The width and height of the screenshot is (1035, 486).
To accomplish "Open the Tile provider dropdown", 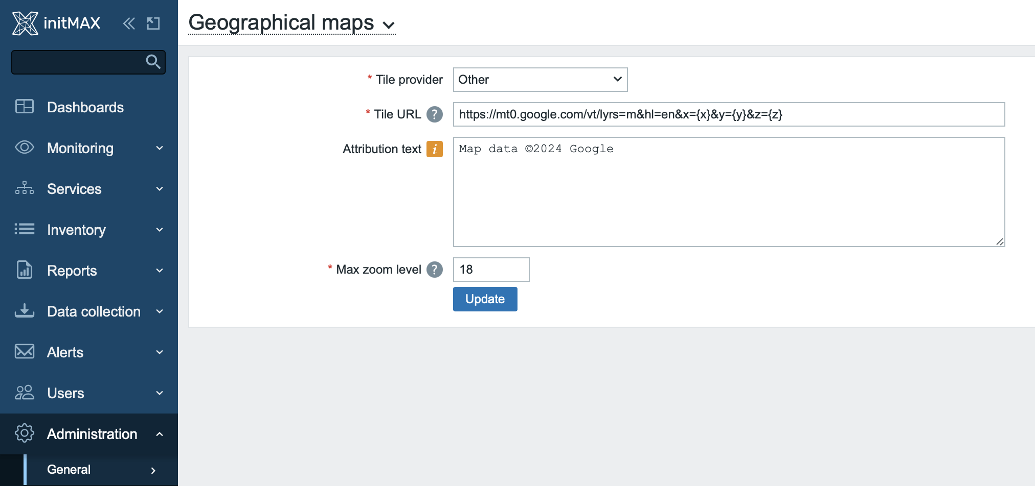I will [x=540, y=80].
